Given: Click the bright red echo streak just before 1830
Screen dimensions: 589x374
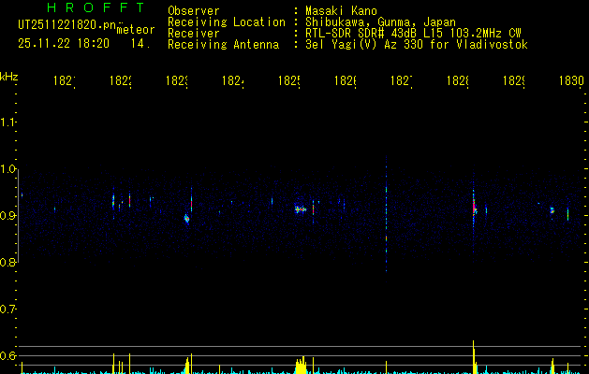Looking at the screenshot, I should (x=567, y=214).
